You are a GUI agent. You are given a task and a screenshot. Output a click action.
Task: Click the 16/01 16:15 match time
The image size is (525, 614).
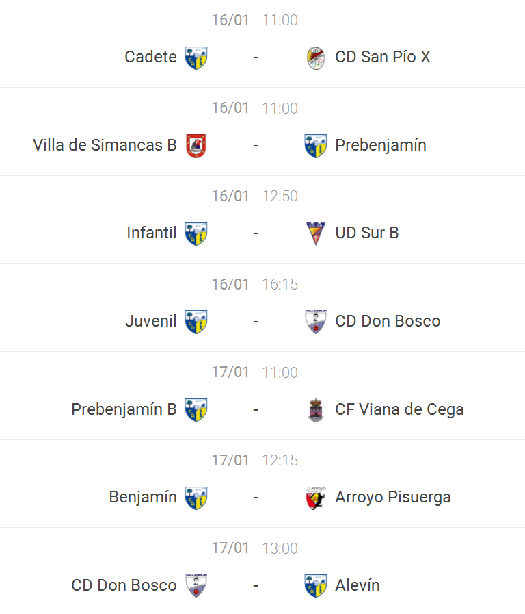[x=280, y=284]
